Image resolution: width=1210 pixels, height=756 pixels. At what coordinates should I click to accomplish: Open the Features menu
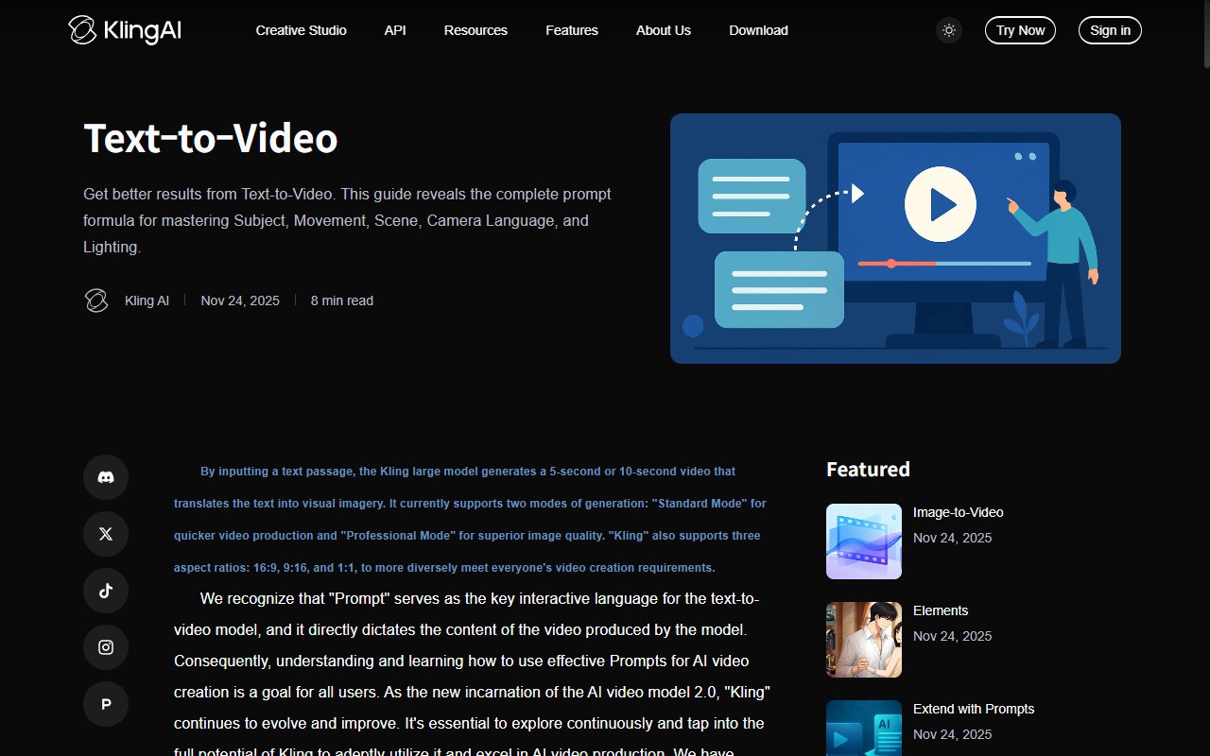point(572,30)
